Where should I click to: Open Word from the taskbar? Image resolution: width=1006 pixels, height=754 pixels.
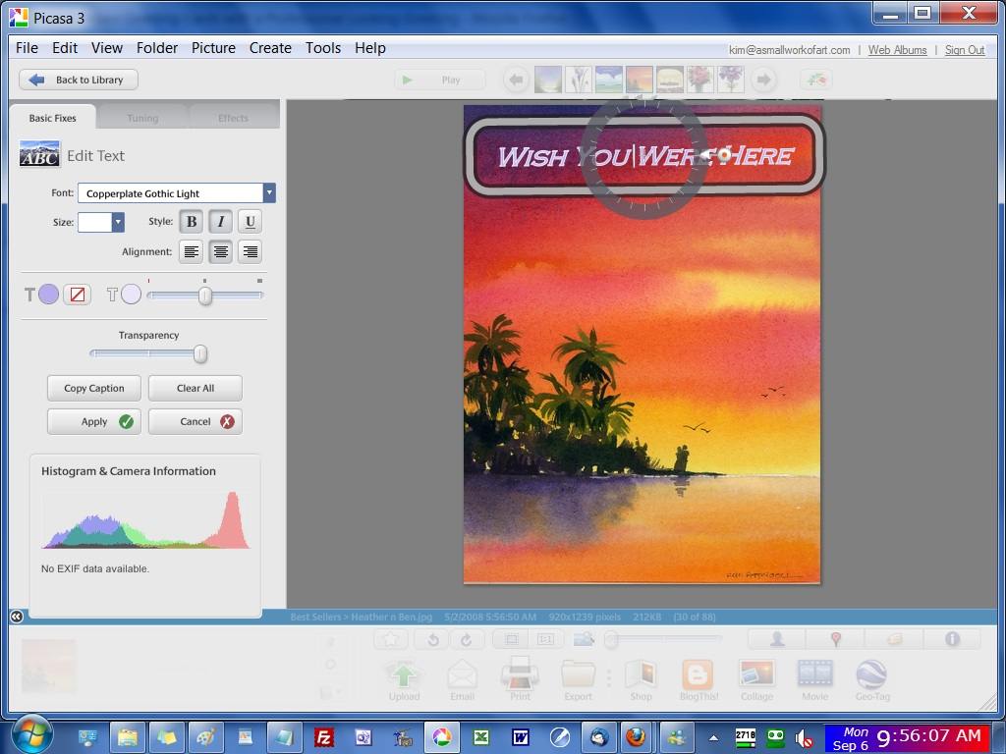(x=520, y=737)
